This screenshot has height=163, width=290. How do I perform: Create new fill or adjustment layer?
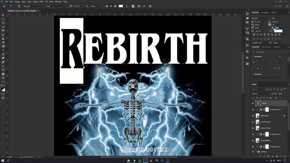273,156
